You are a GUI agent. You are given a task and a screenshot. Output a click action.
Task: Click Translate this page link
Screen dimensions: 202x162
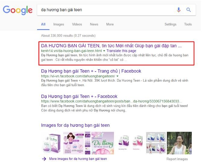click(121, 51)
